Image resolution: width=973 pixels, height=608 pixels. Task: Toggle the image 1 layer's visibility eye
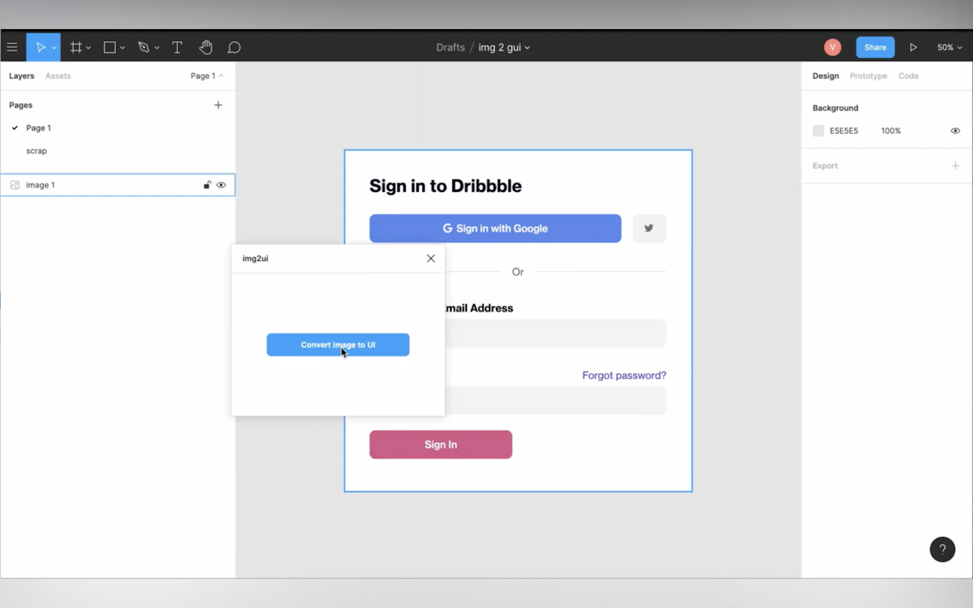coord(221,185)
